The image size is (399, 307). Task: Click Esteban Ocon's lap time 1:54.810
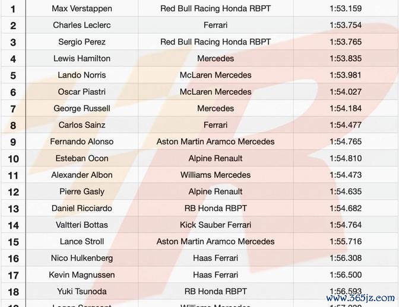click(346, 158)
